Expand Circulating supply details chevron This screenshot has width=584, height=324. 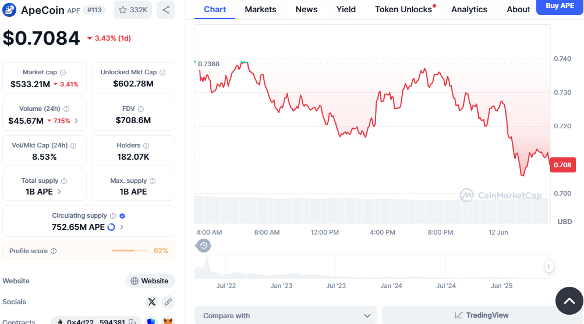pos(122,227)
